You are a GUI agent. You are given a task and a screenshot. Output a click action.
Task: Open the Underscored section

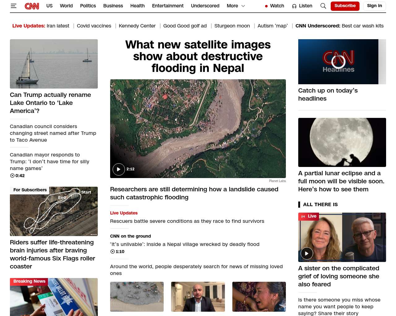(205, 6)
